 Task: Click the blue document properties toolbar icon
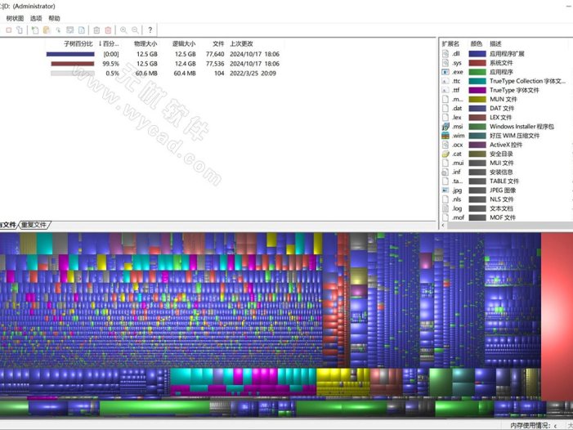[x=82, y=30]
